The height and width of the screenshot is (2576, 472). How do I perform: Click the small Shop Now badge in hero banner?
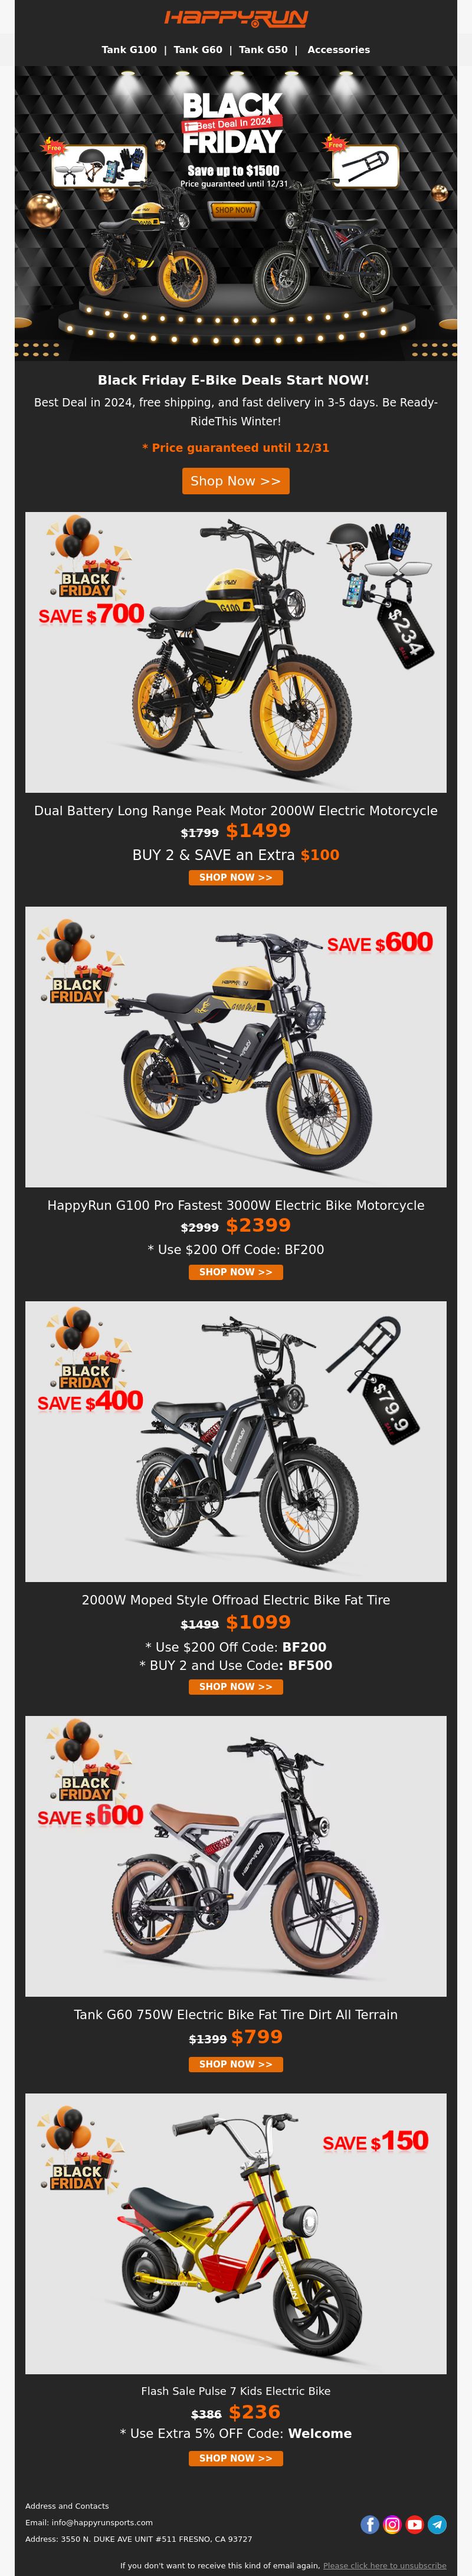[x=233, y=210]
